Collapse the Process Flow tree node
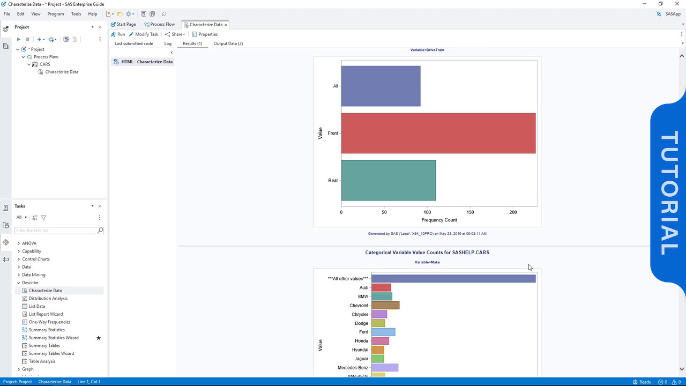 pyautogui.click(x=24, y=57)
